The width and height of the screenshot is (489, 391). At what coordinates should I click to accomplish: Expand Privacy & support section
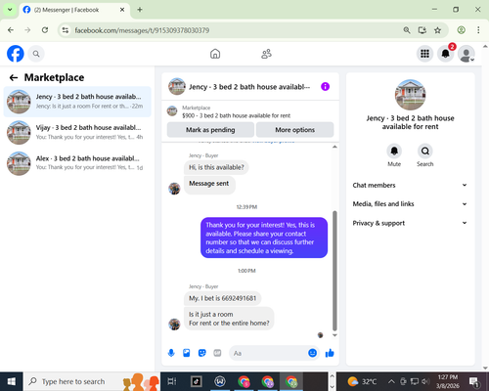pyautogui.click(x=410, y=223)
